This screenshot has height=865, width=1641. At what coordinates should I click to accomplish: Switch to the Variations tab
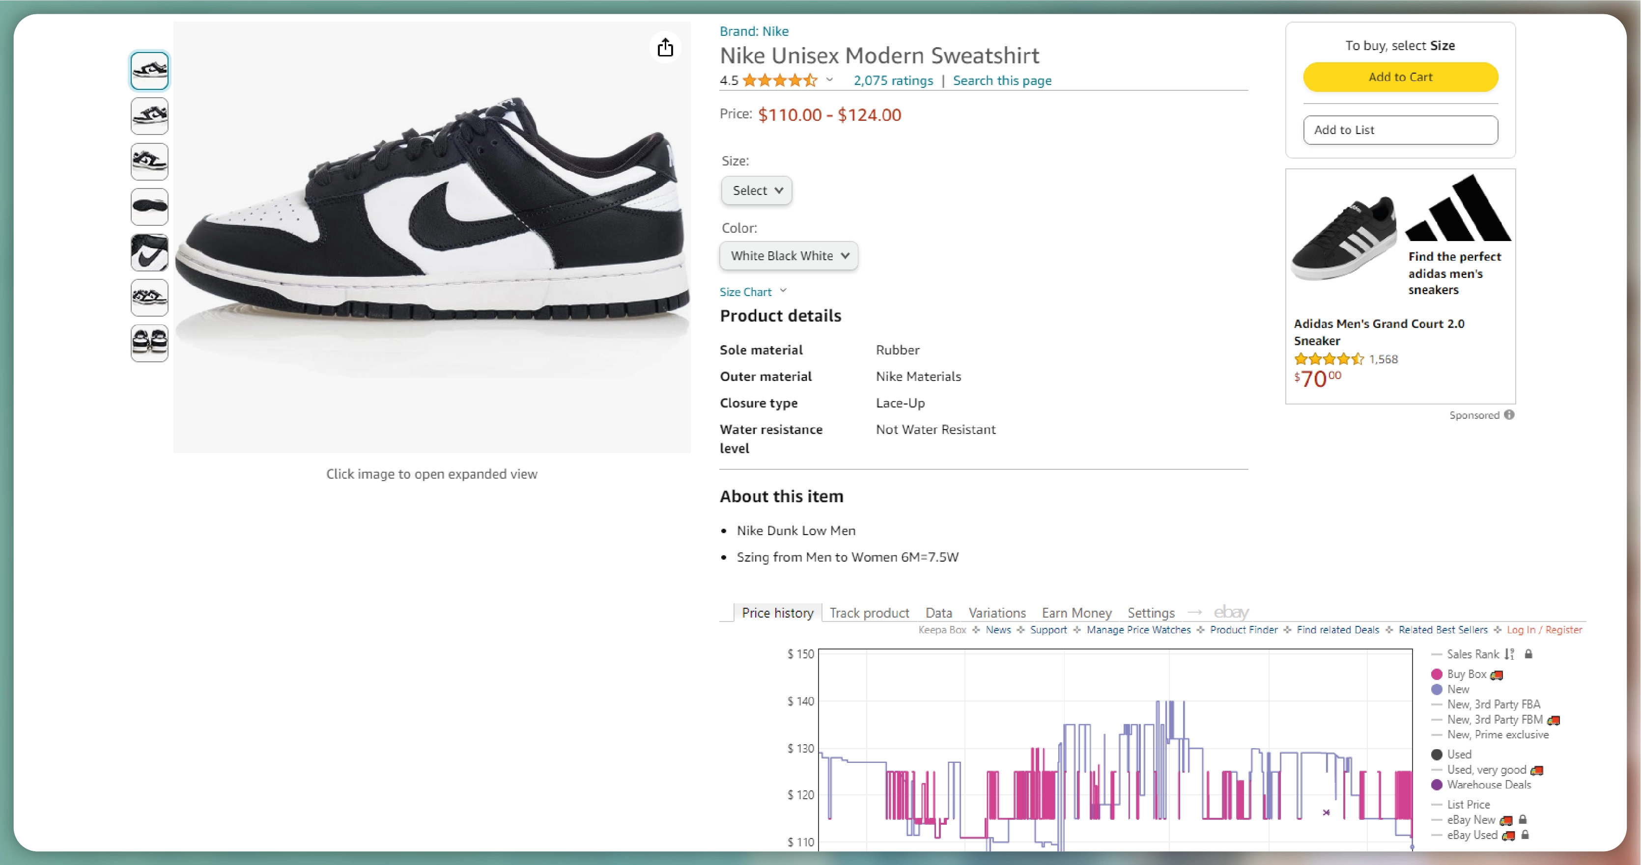click(997, 612)
